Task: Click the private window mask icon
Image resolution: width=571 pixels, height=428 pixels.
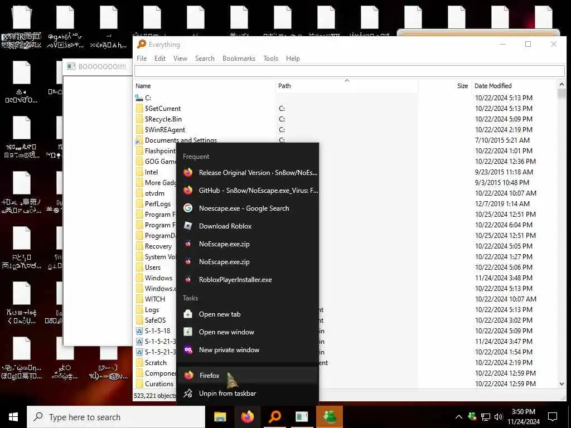Action: click(x=188, y=350)
